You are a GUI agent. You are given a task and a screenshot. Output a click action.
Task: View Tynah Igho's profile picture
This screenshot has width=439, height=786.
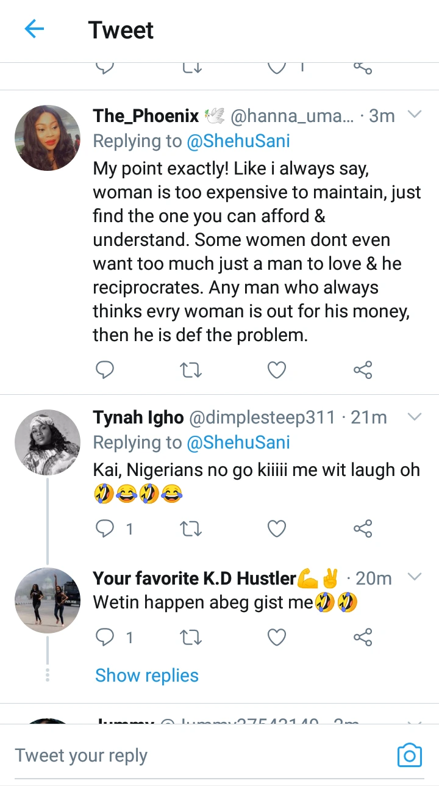48,442
